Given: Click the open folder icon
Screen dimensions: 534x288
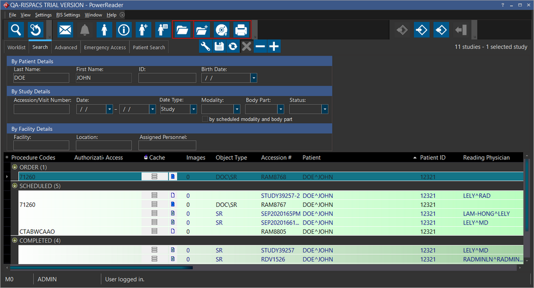Looking at the screenshot, I should point(182,30).
